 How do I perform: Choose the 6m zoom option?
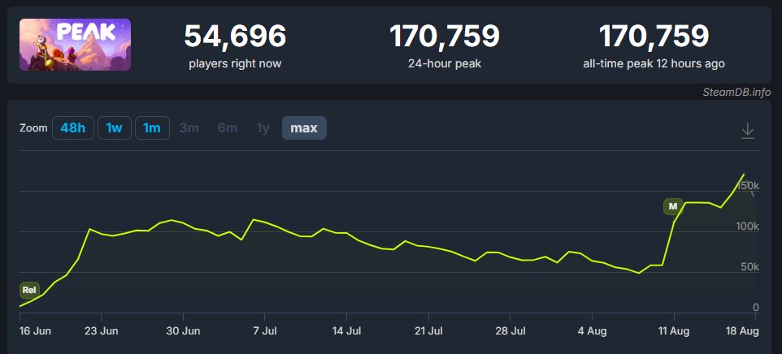pos(227,128)
